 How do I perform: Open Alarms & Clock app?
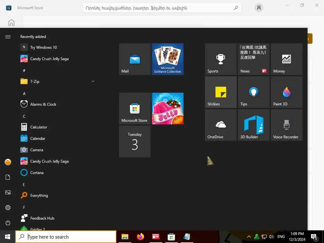(58, 104)
